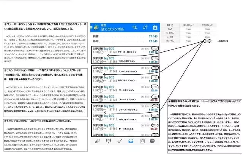Open the hamburger menu in the blue header
This screenshot has width=243, height=155.
pyautogui.click(x=91, y=28)
